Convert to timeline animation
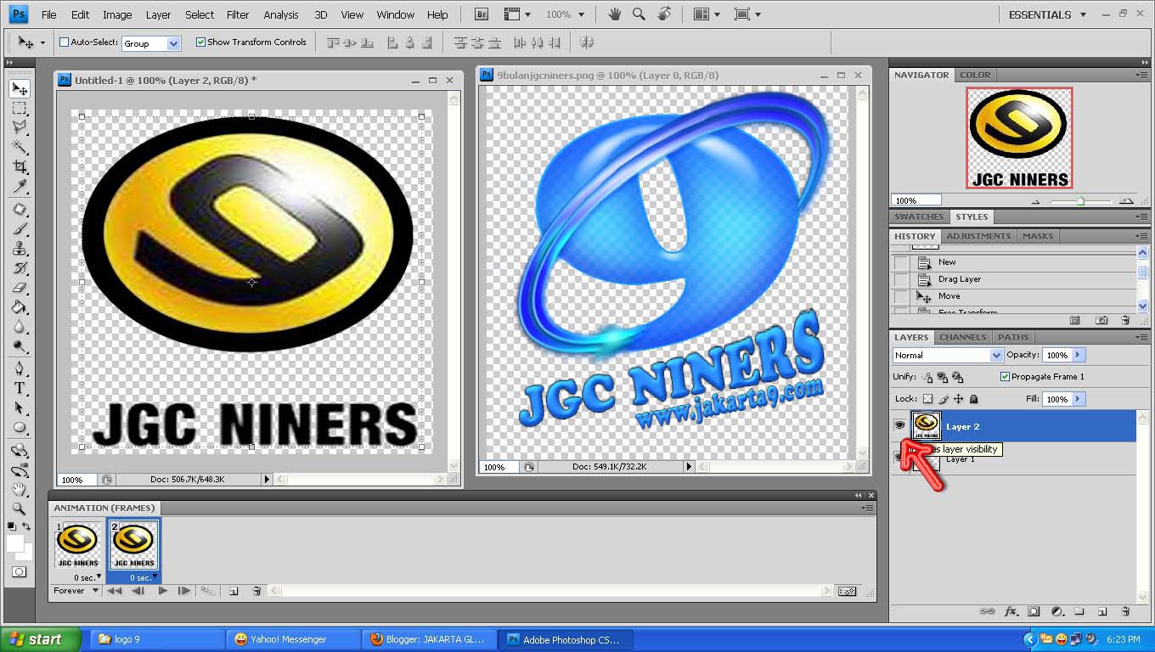Image resolution: width=1155 pixels, height=652 pixels. (847, 591)
